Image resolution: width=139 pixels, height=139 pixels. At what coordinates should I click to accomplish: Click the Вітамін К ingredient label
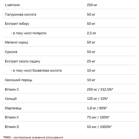(12, 117)
